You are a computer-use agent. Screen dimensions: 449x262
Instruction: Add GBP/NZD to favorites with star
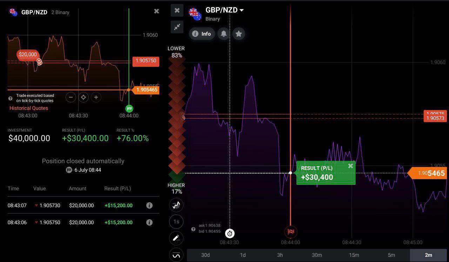click(x=239, y=34)
